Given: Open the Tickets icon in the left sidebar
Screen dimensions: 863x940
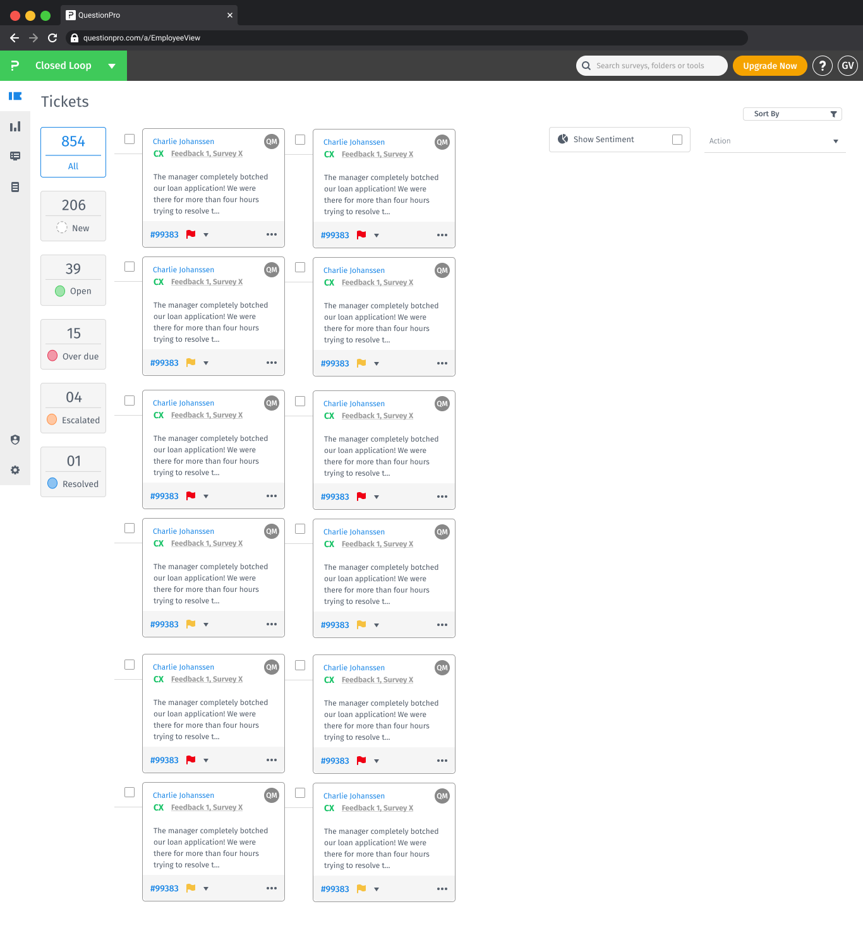Looking at the screenshot, I should [x=15, y=96].
